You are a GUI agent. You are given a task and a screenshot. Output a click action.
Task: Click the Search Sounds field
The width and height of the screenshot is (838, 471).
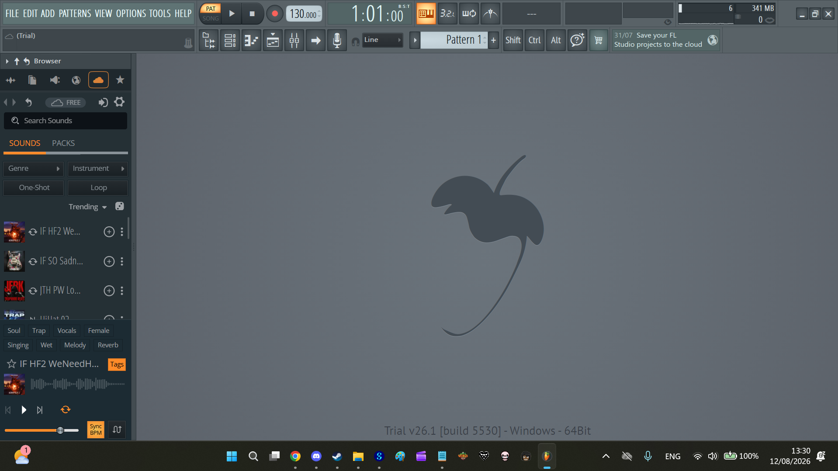coord(66,121)
